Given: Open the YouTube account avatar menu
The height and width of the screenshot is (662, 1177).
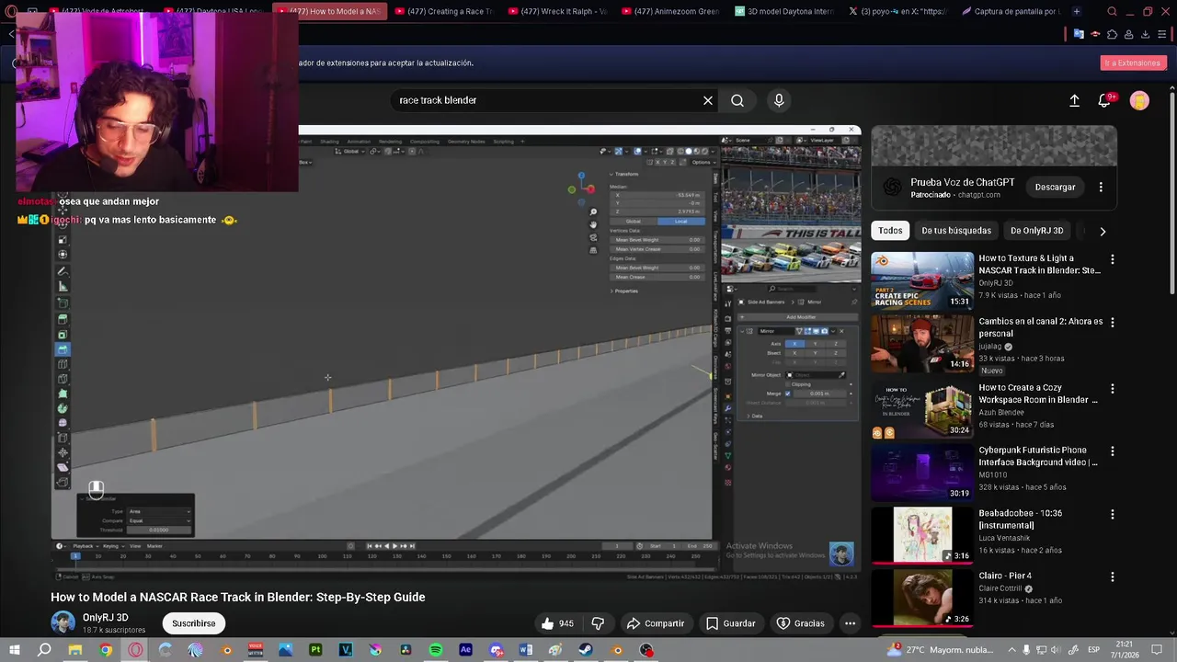Looking at the screenshot, I should point(1139,100).
